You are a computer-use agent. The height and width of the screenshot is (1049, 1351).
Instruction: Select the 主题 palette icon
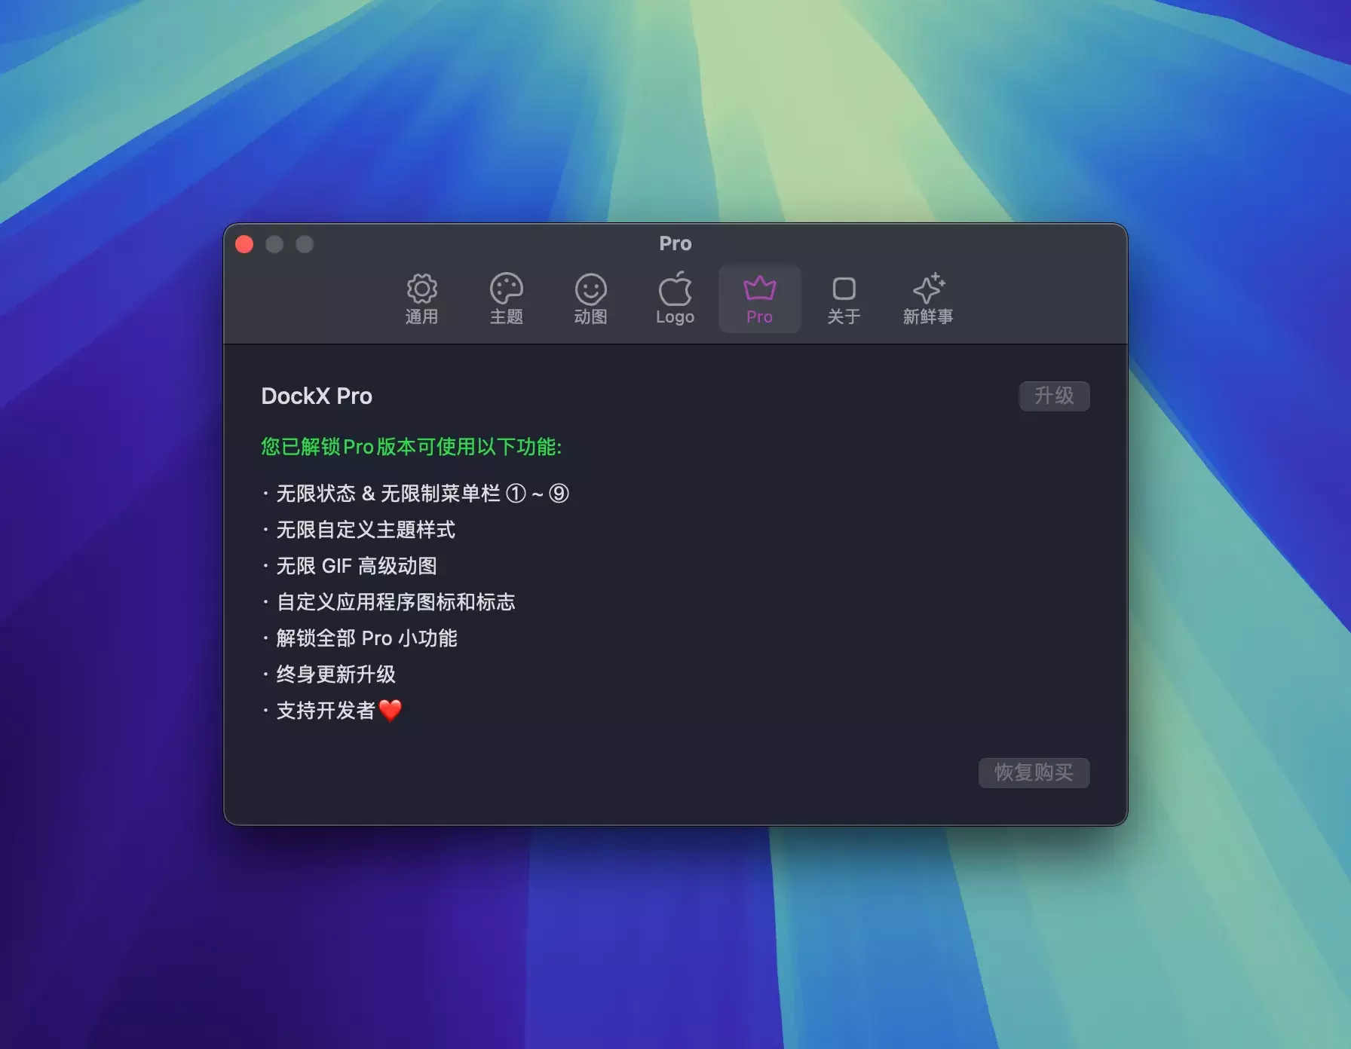[x=506, y=289]
